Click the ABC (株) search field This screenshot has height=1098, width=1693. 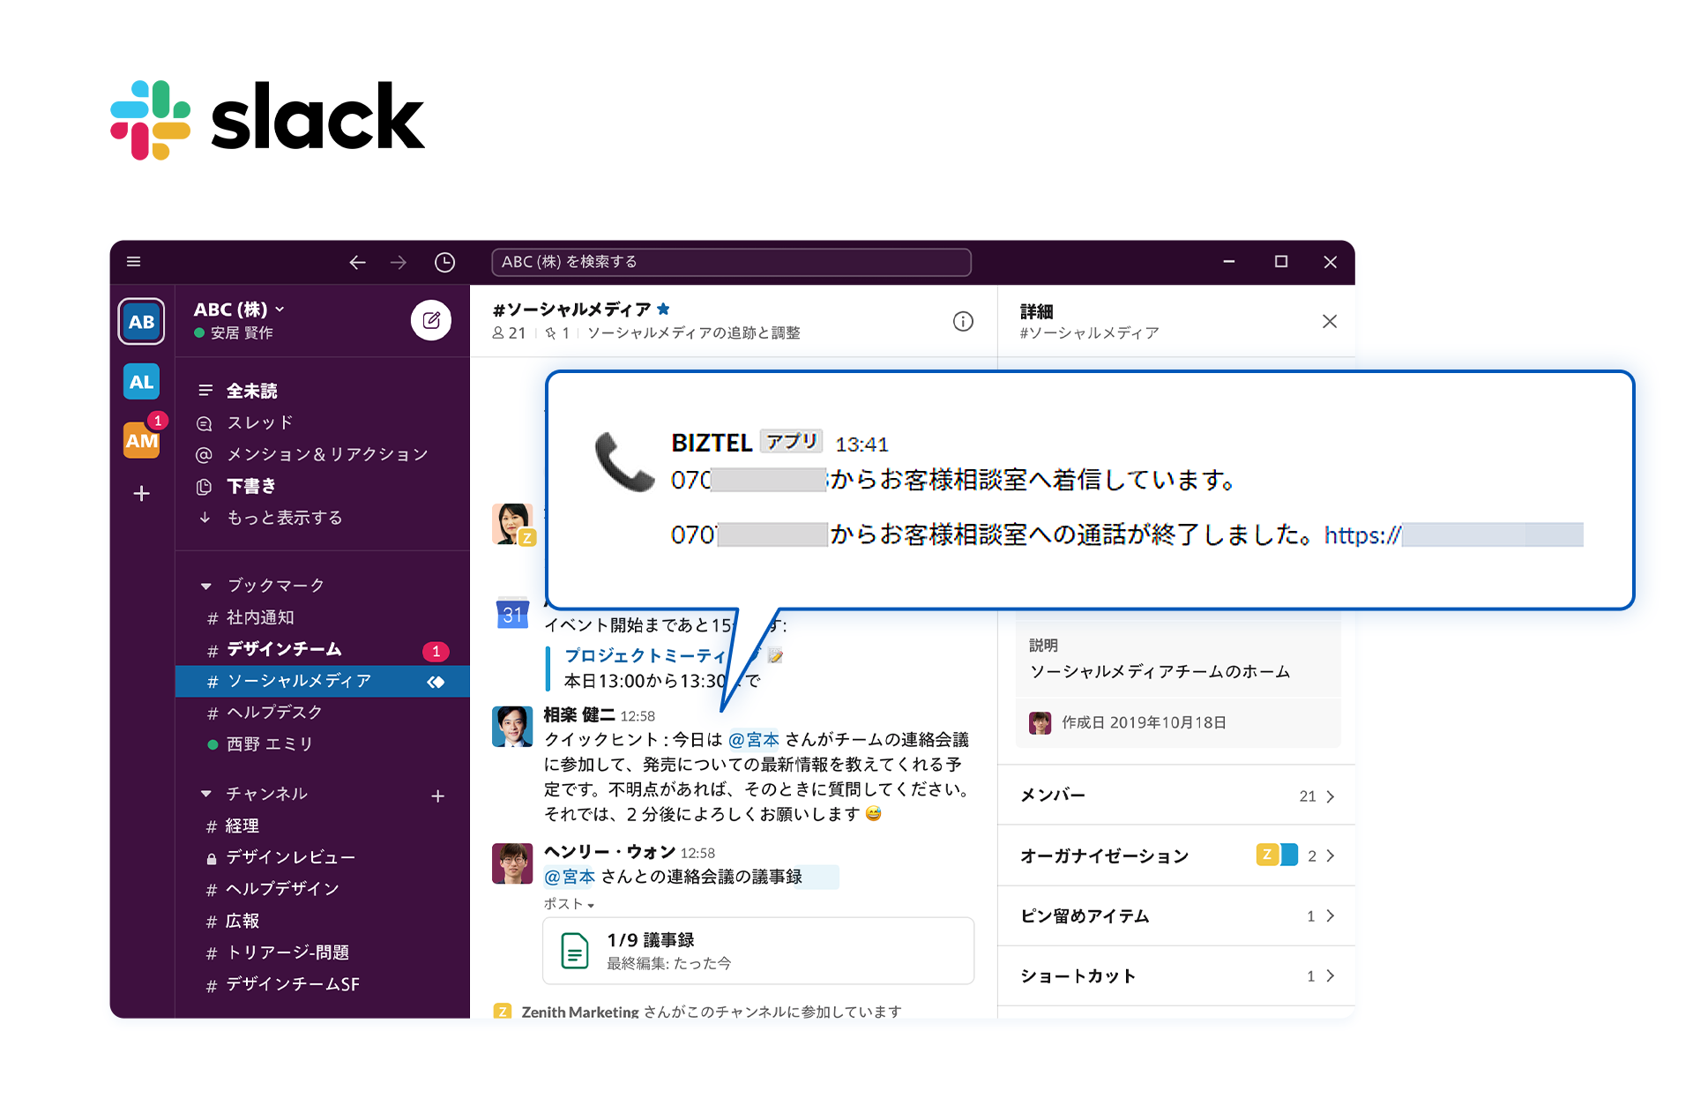[x=731, y=262]
